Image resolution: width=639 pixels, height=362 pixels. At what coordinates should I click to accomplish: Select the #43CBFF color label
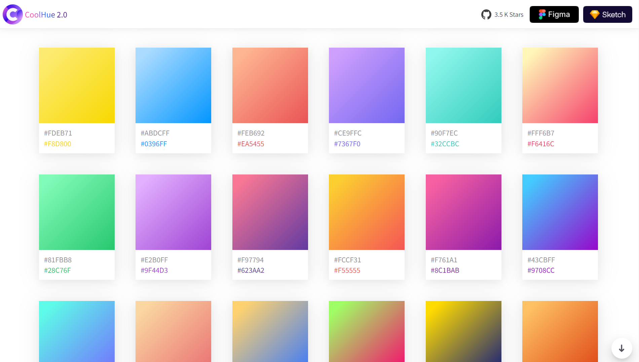[x=541, y=260]
